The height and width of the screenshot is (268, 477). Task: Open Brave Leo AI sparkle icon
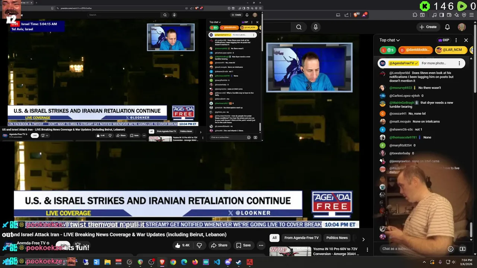click(457, 15)
